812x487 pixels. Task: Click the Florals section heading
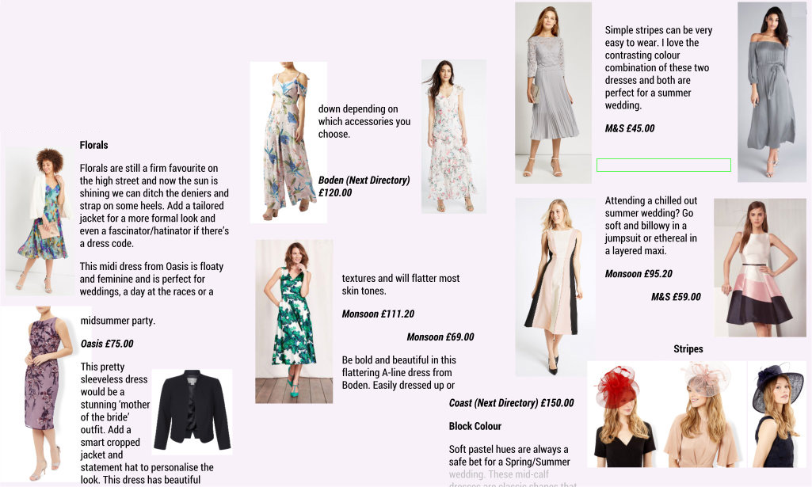[x=93, y=146]
